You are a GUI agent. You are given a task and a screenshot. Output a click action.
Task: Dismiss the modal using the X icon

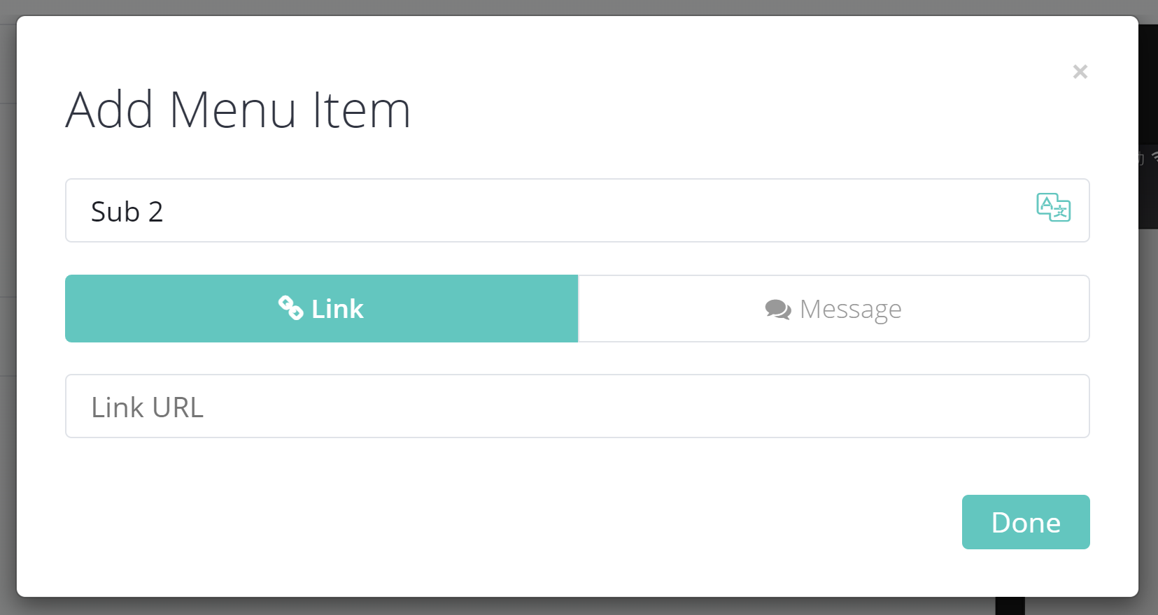1080,71
